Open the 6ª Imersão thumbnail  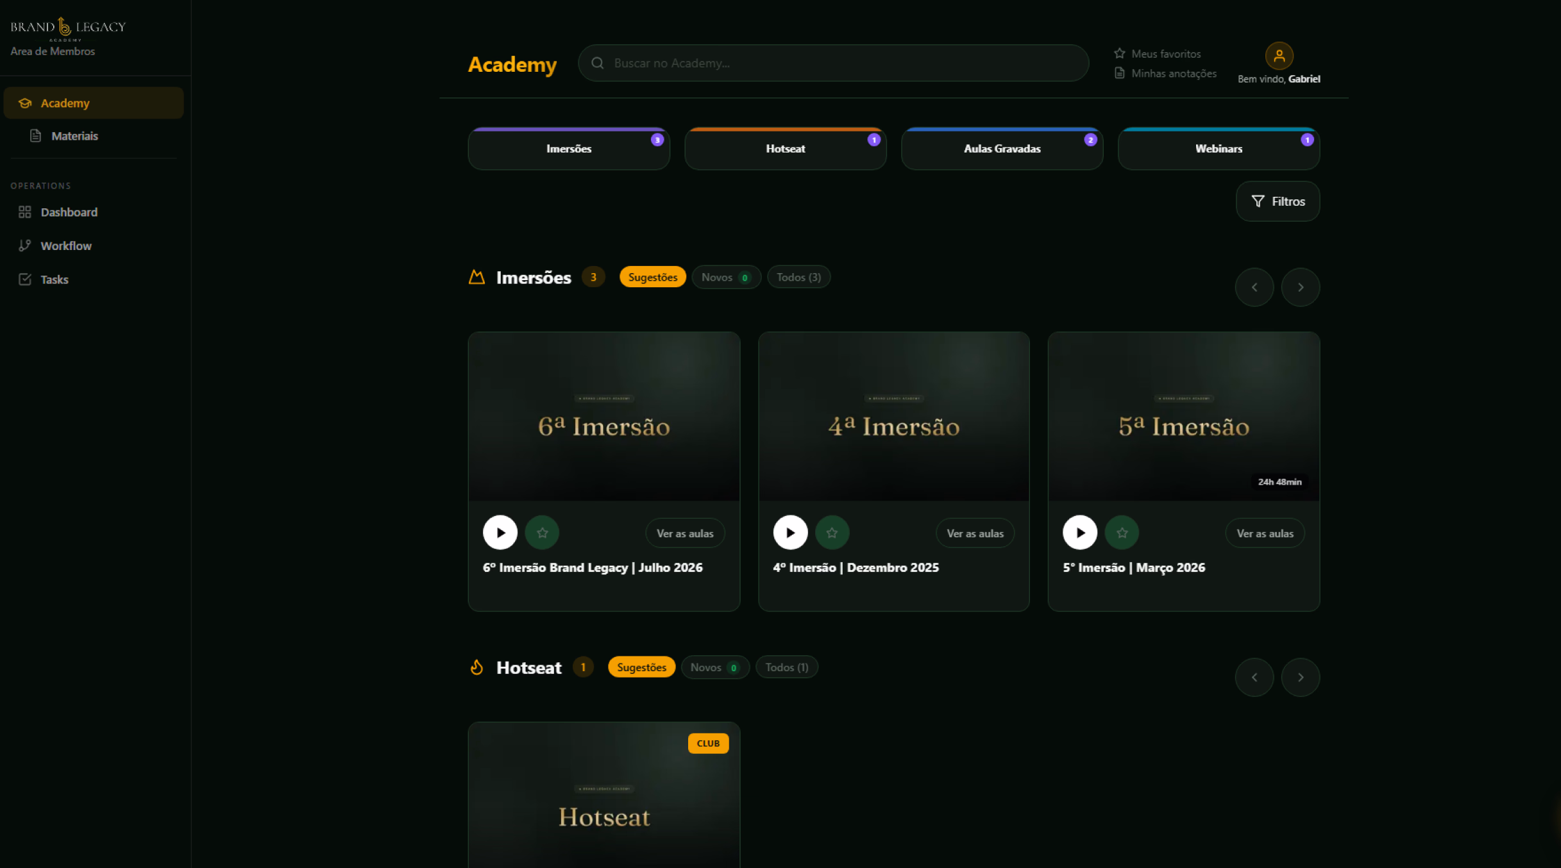click(x=604, y=416)
